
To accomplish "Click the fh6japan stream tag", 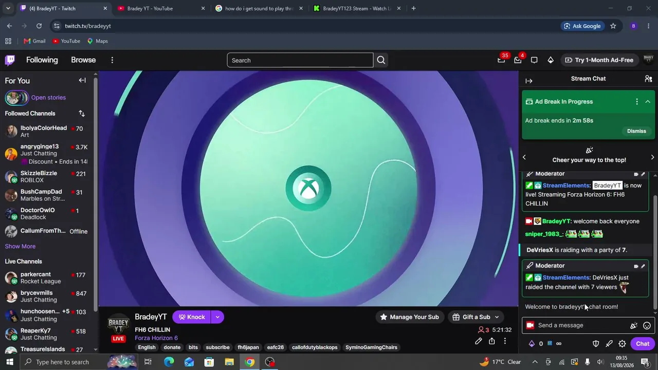I will (248, 347).
